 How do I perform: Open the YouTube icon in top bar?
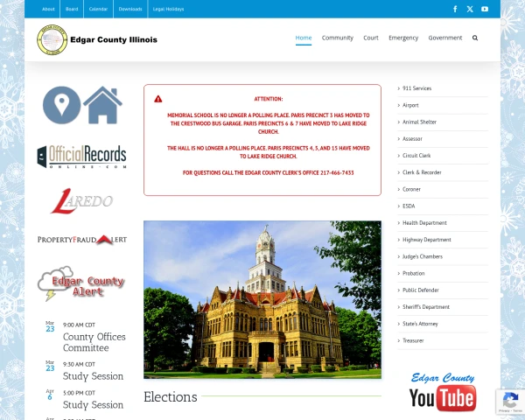pos(485,9)
